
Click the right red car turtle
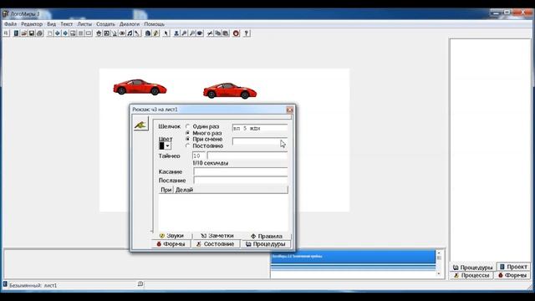[230, 90]
